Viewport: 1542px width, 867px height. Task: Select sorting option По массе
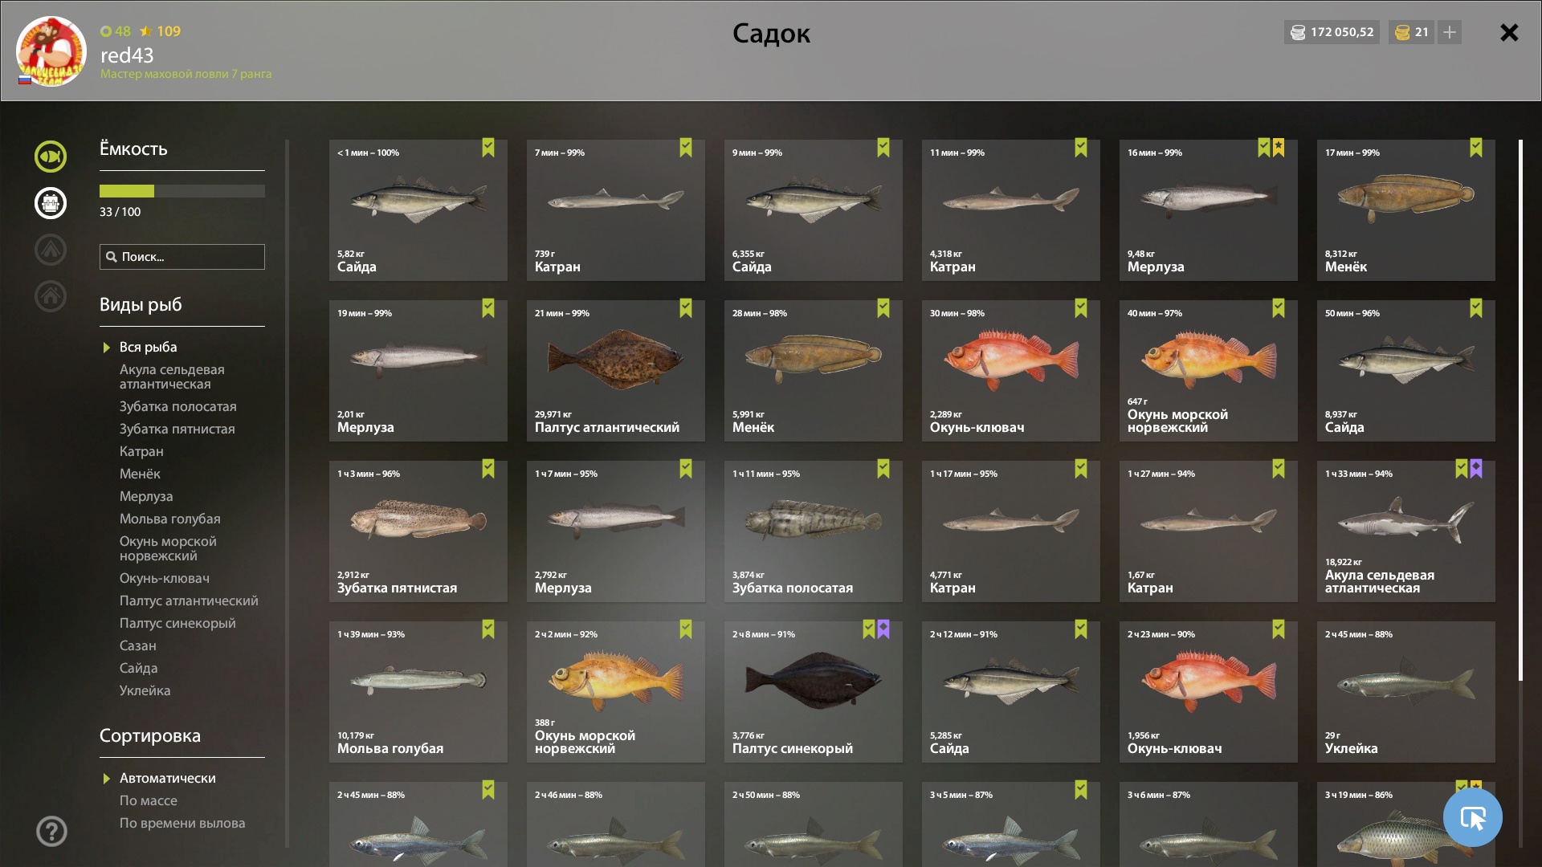149,800
